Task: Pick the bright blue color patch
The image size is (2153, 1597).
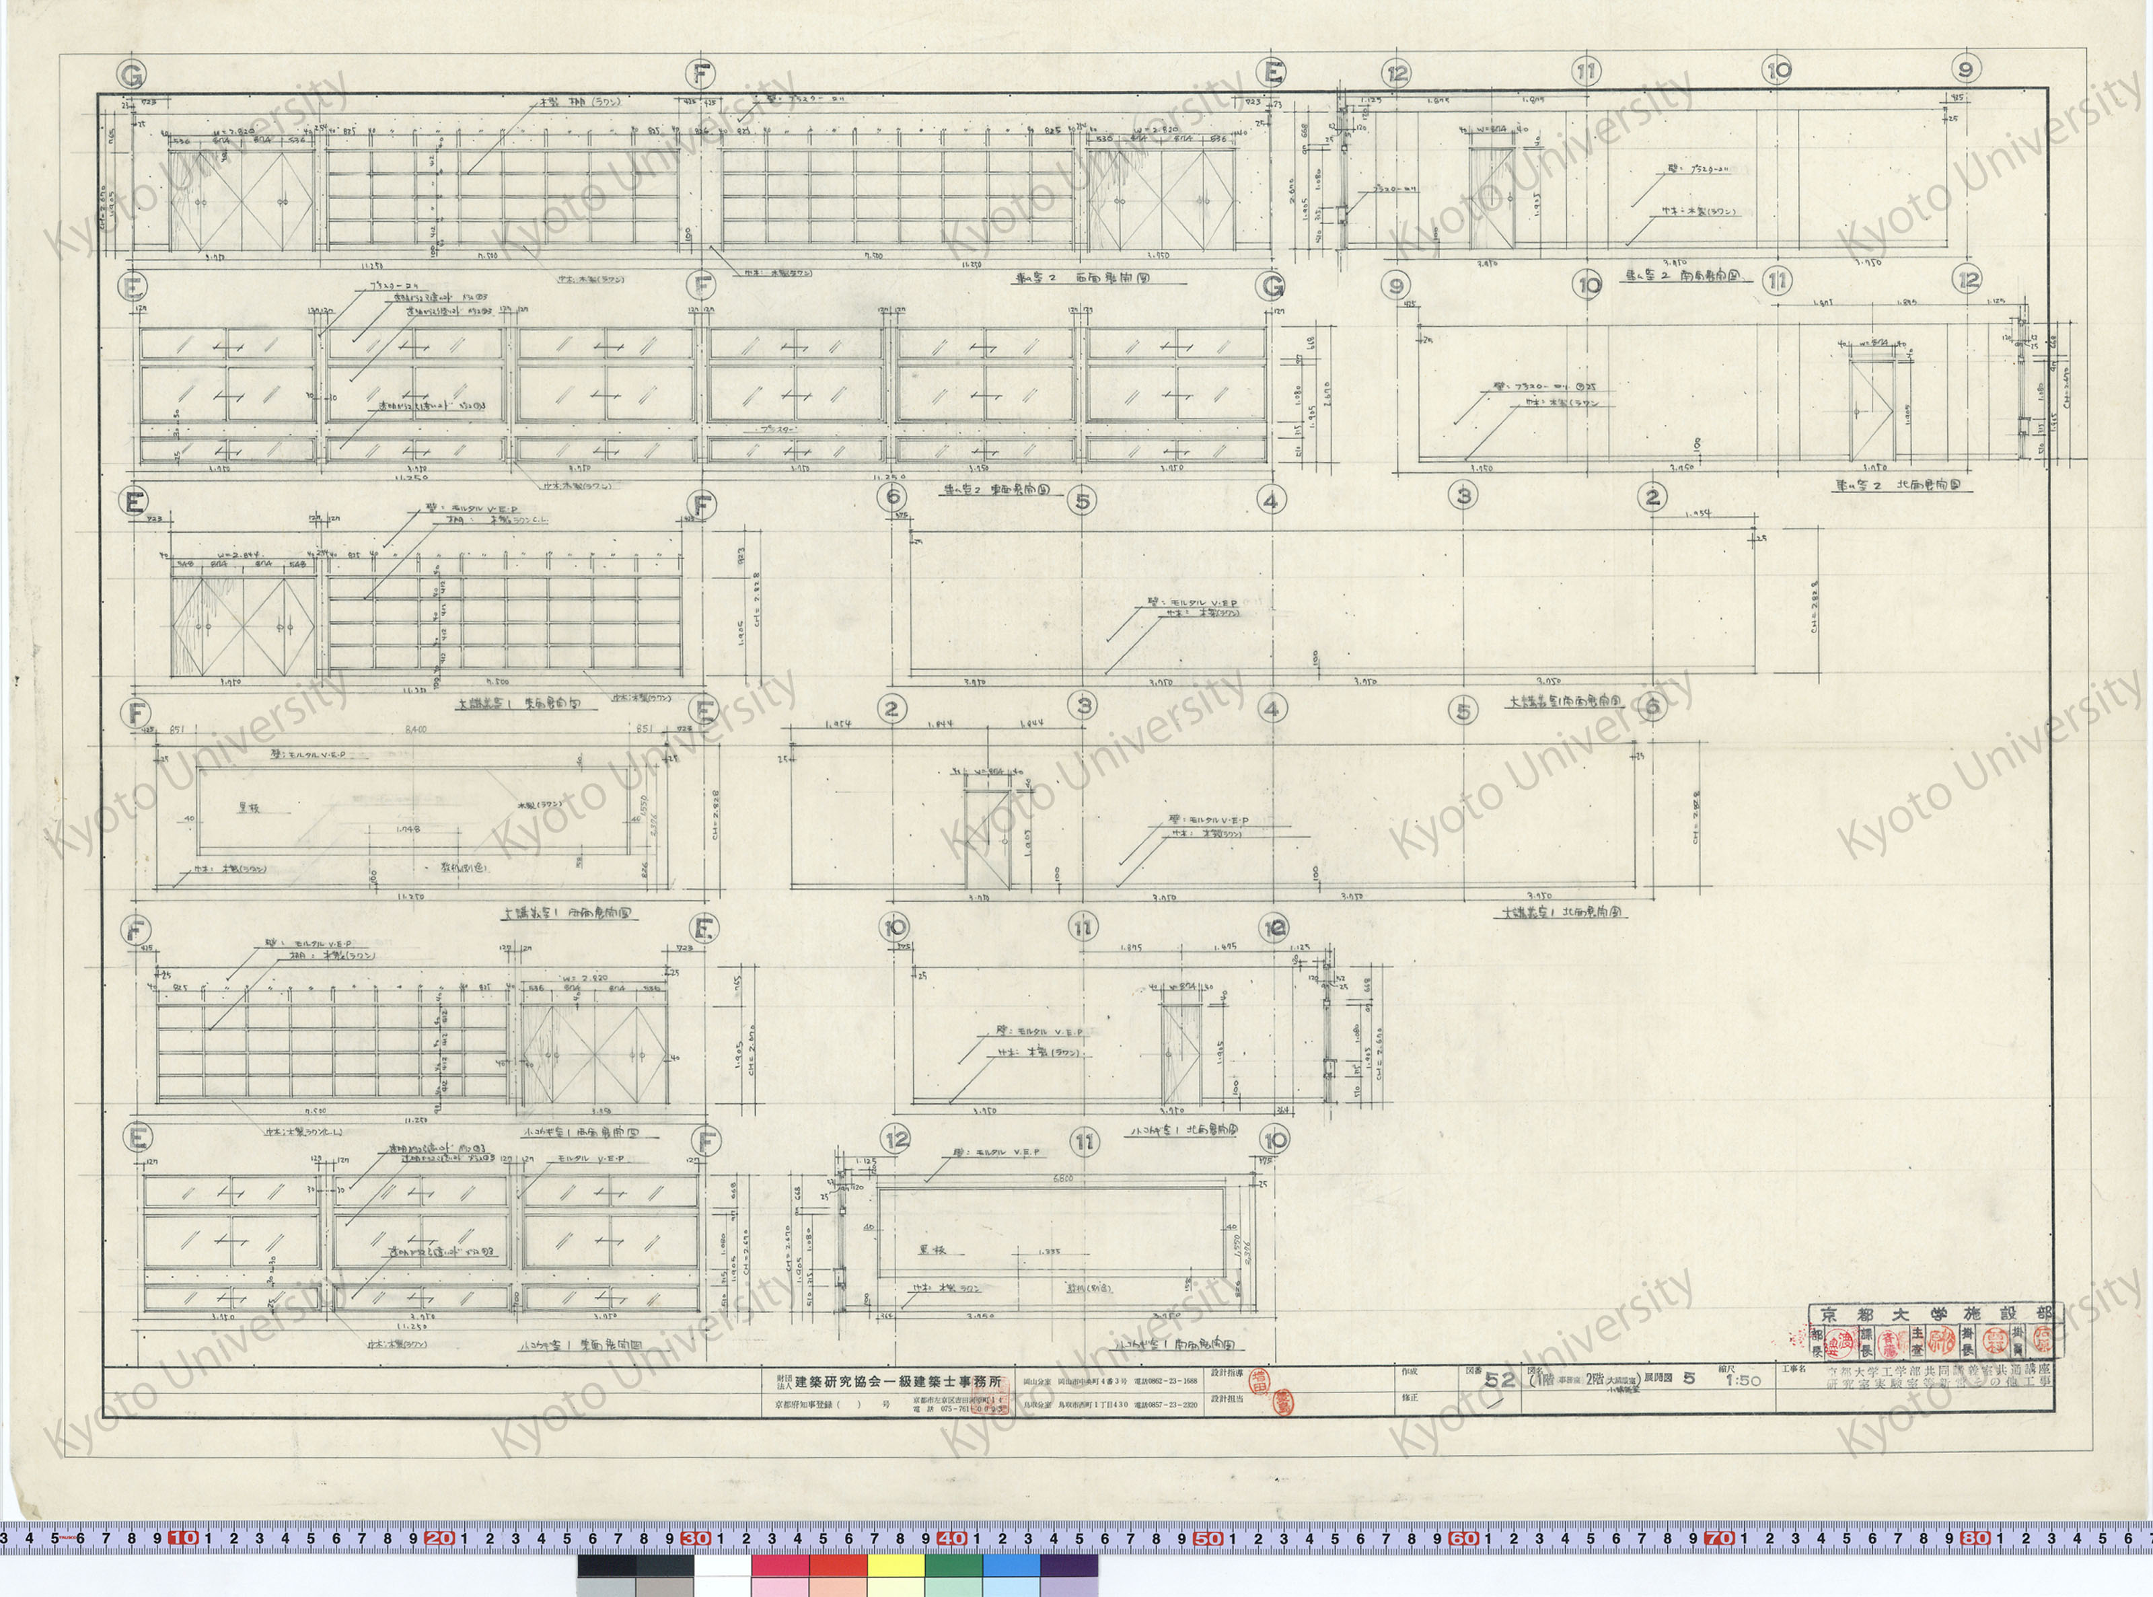Action: [1011, 1566]
